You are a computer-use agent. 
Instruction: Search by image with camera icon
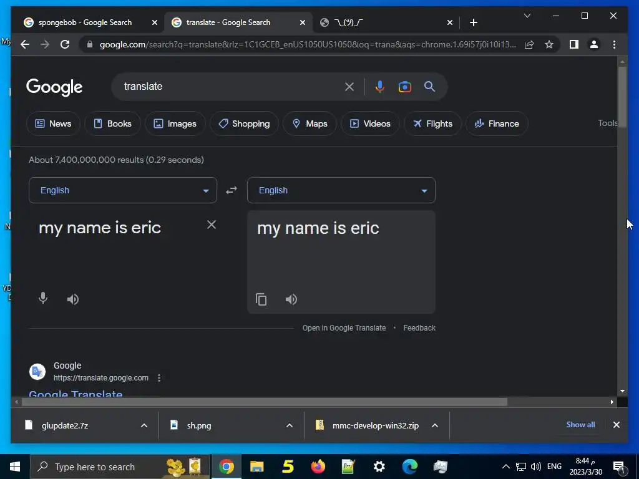(x=404, y=87)
